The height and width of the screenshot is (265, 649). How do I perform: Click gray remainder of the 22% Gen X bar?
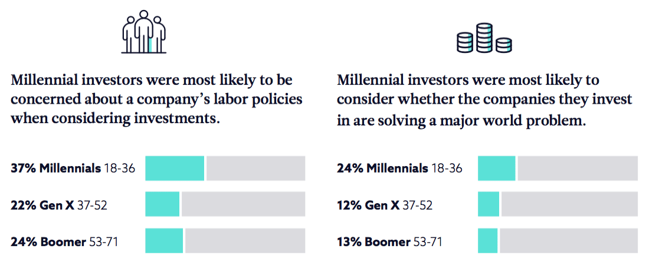pos(243,205)
